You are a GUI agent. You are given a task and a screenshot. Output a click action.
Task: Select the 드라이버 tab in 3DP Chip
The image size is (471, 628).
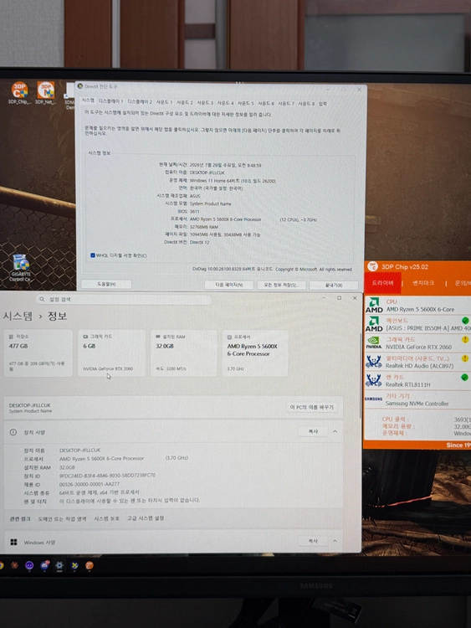[382, 283]
